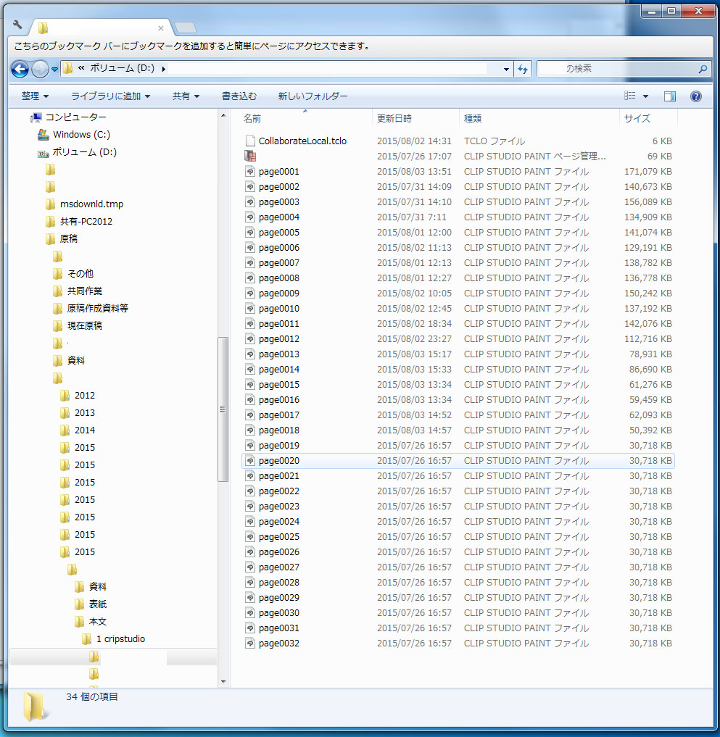Viewport: 720px width, 737px height.
Task: Open the 2012 folder in tree
Action: (x=85, y=395)
